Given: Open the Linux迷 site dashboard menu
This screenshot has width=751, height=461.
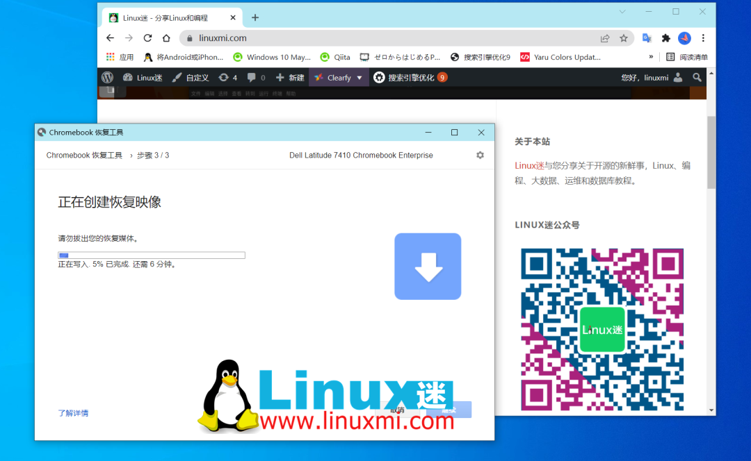Looking at the screenshot, I should (x=143, y=78).
